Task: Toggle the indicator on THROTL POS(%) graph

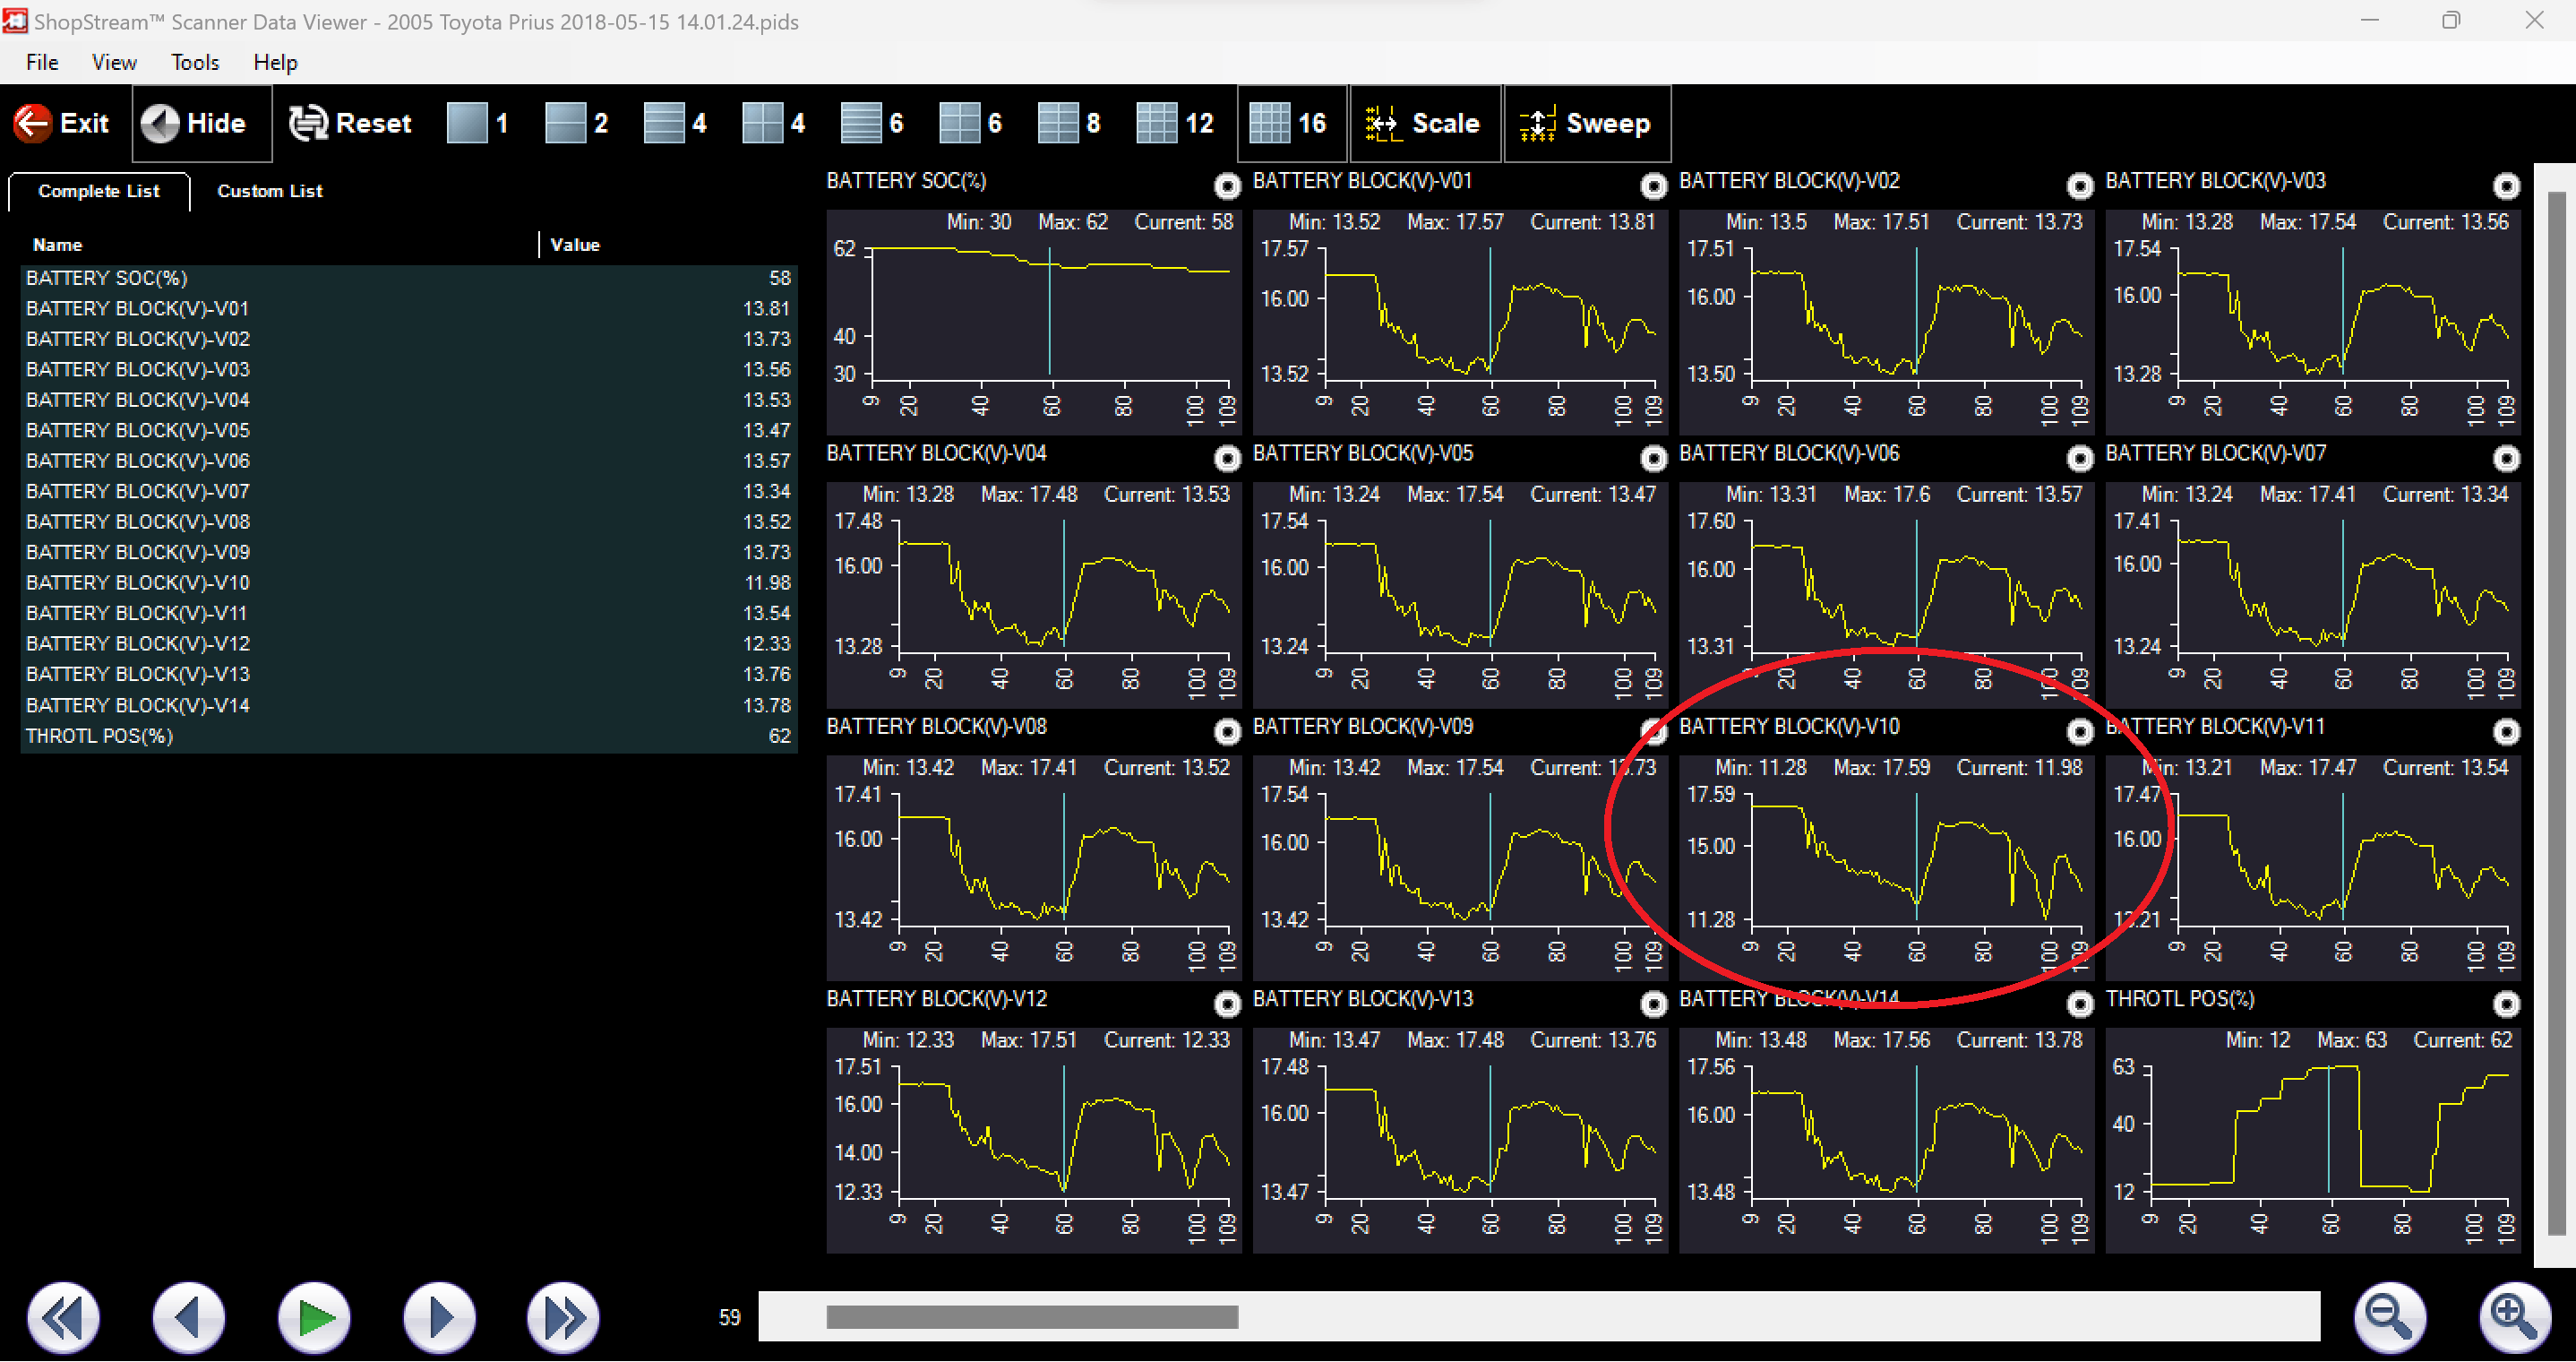Action: pos(2507,1004)
